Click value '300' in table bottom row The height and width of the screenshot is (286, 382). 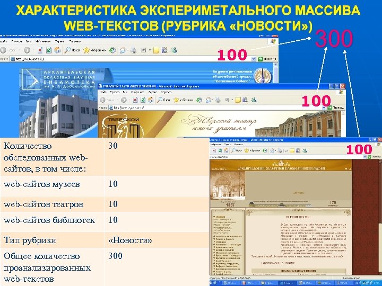[116, 256]
